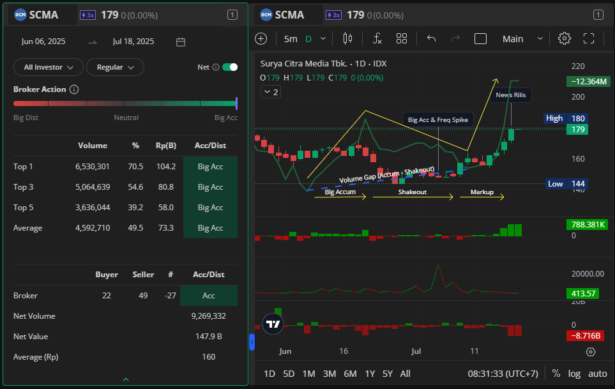Select the 5m interval
Image resolution: width=615 pixels, height=389 pixels.
291,39
